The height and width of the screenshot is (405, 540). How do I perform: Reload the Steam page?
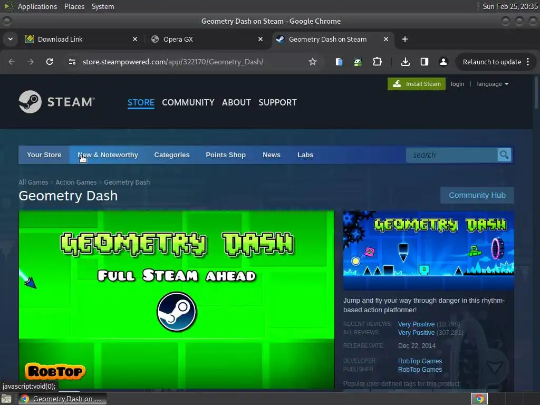point(50,62)
